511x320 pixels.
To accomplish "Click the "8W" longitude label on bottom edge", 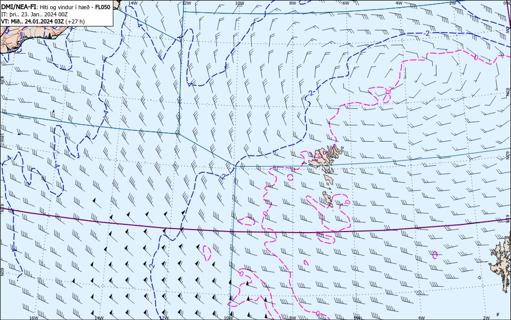I will pos(293,318).
